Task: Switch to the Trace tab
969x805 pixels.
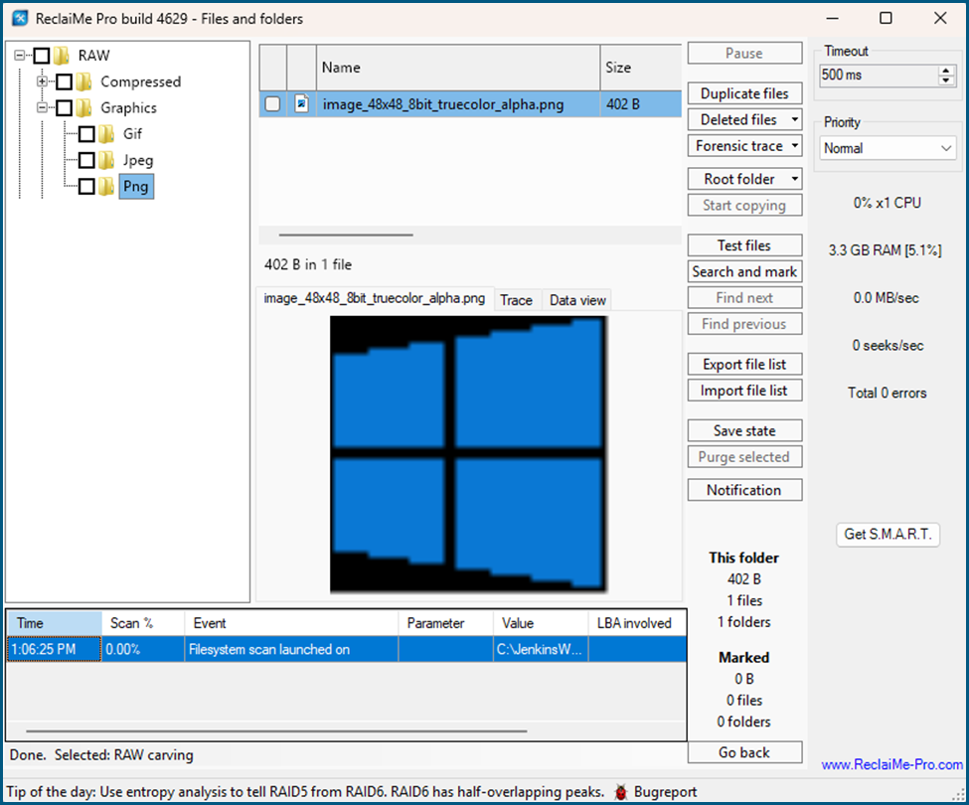Action: [516, 300]
